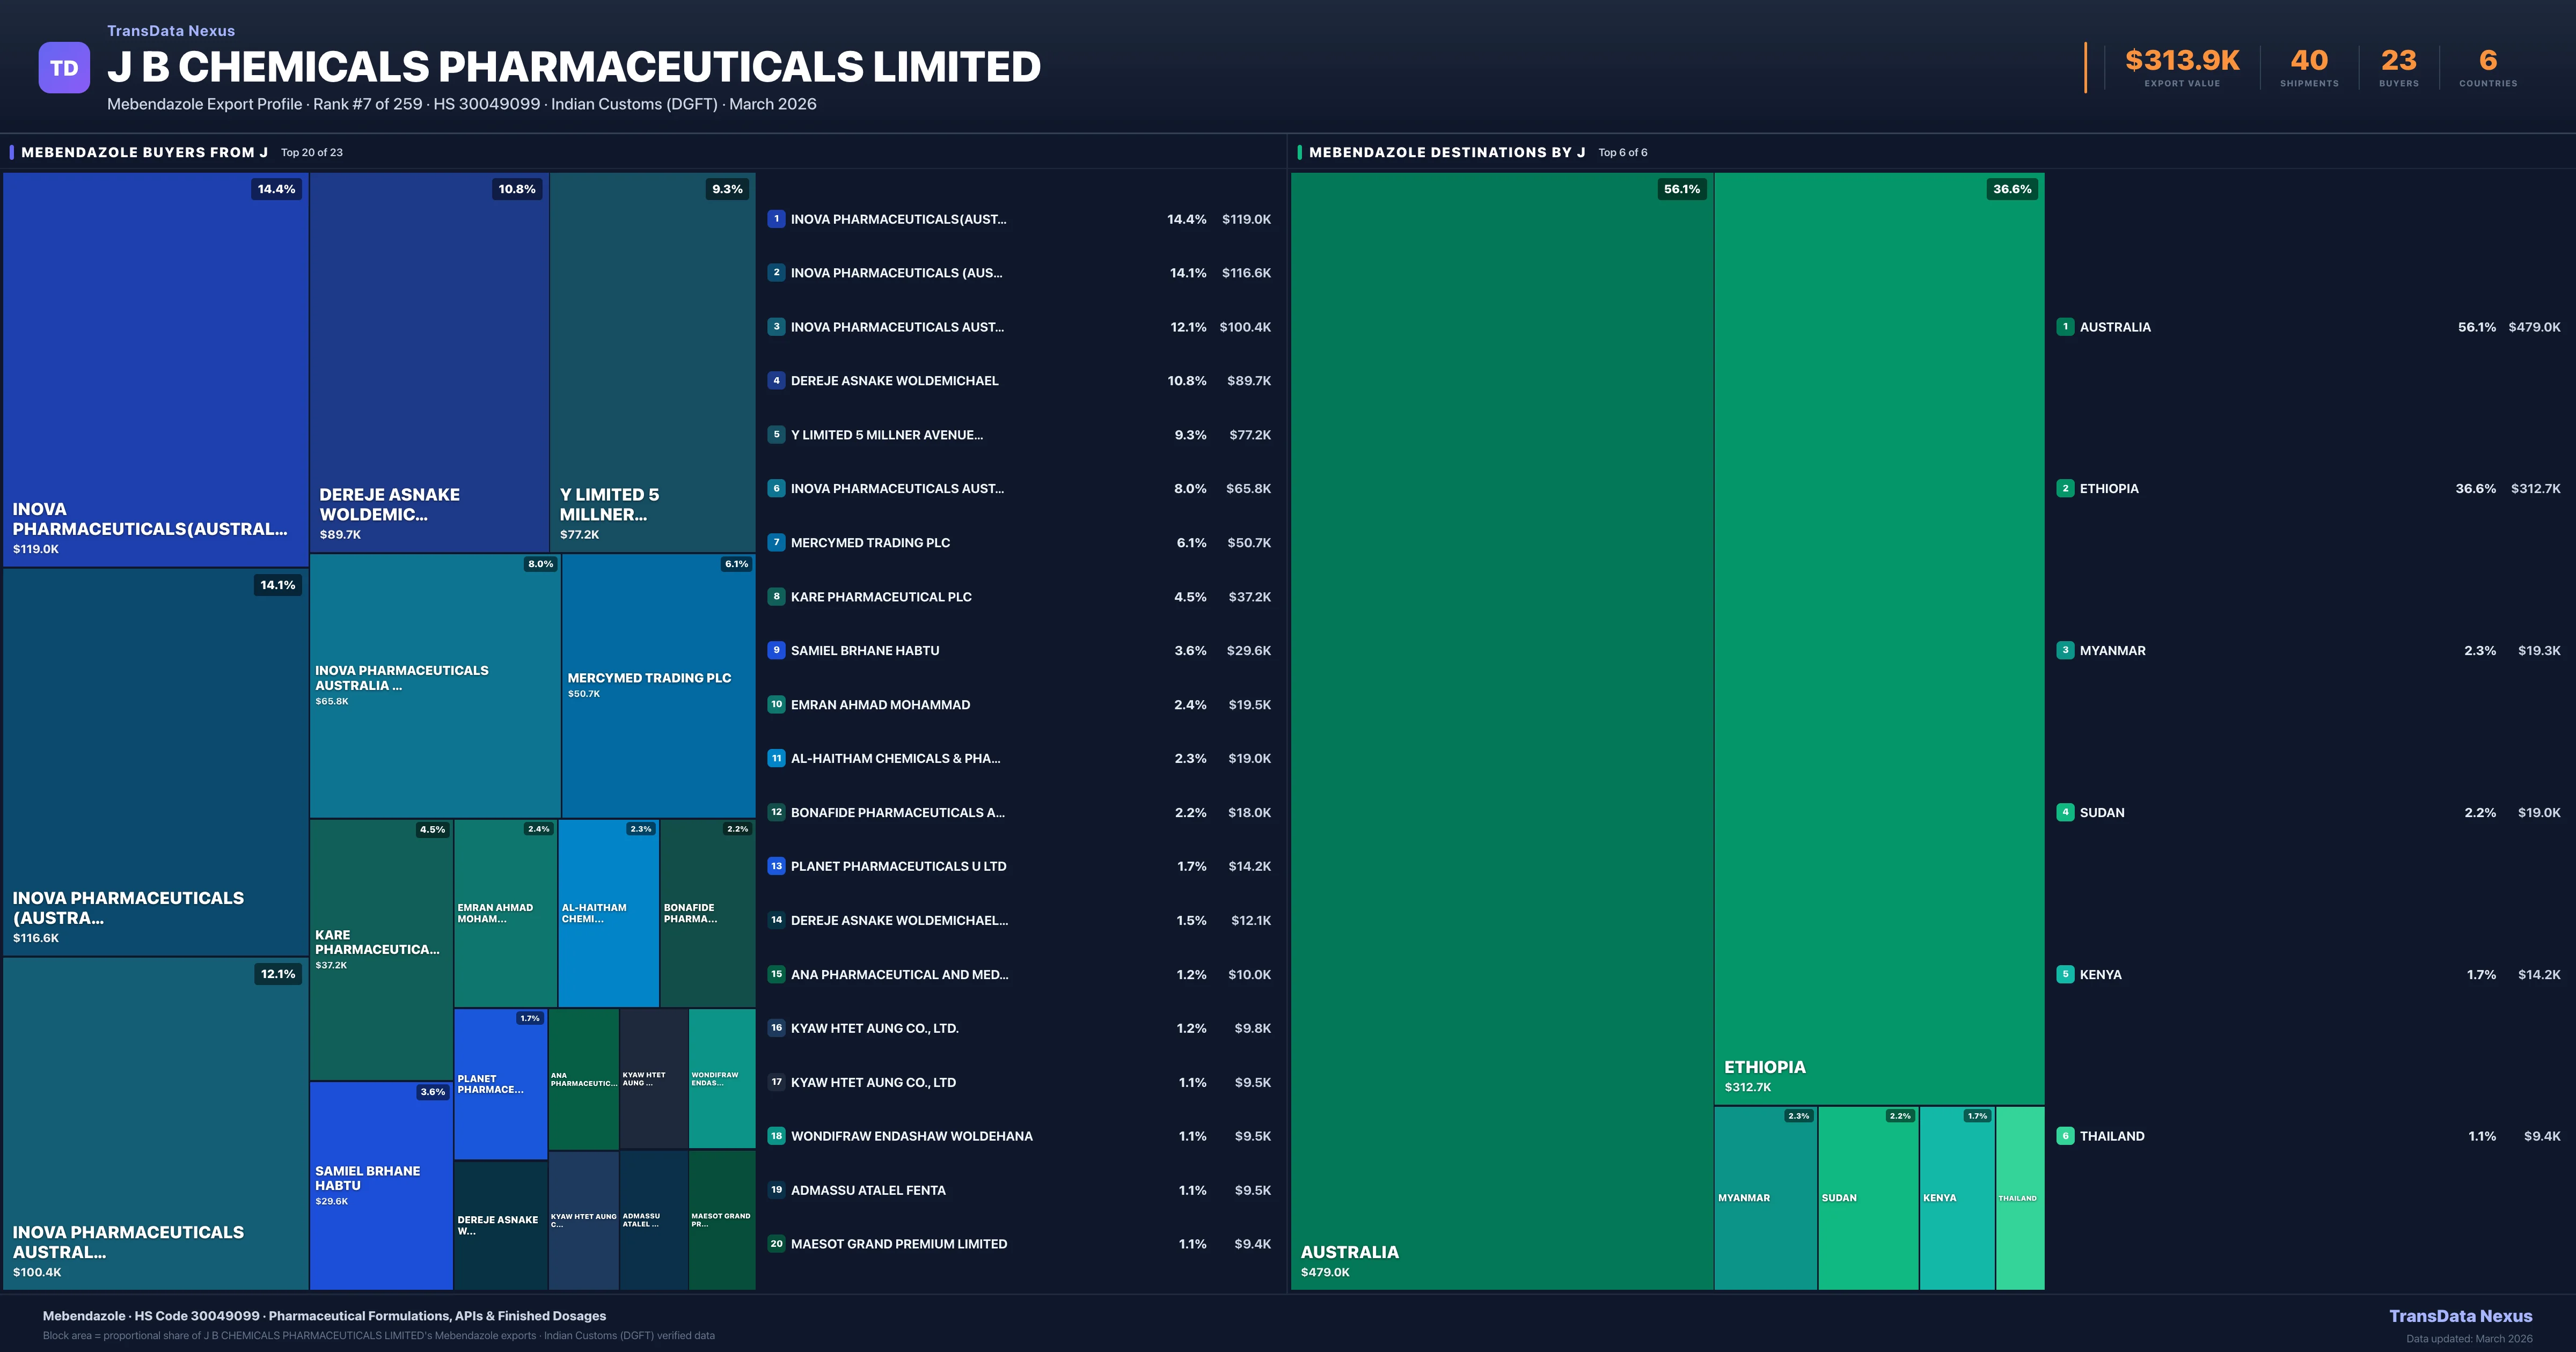Click the Myanmar destination list row
2576x1352 pixels.
[x=2112, y=651]
